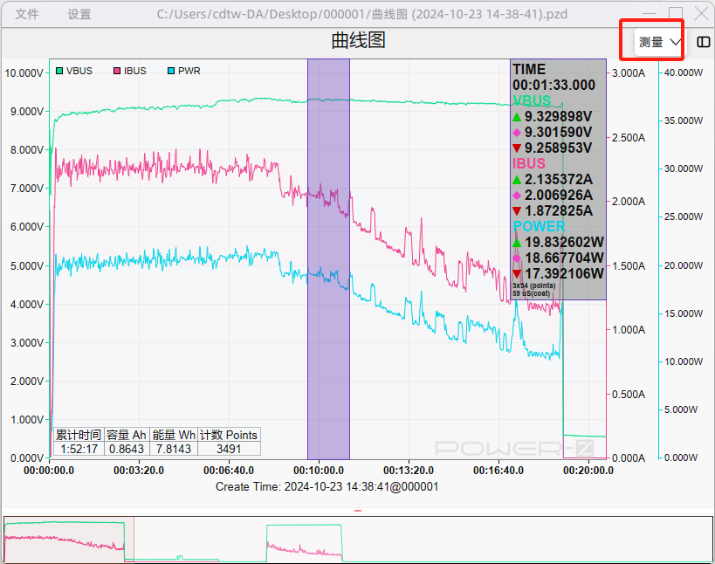Click the pink VBUS average diamond icon
Image resolution: width=715 pixels, height=564 pixels.
tap(517, 133)
